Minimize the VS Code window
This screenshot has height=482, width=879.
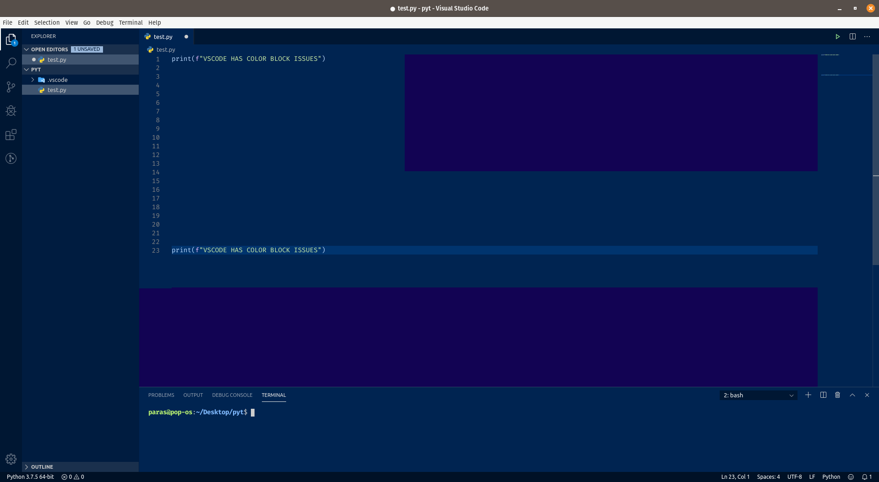[840, 8]
